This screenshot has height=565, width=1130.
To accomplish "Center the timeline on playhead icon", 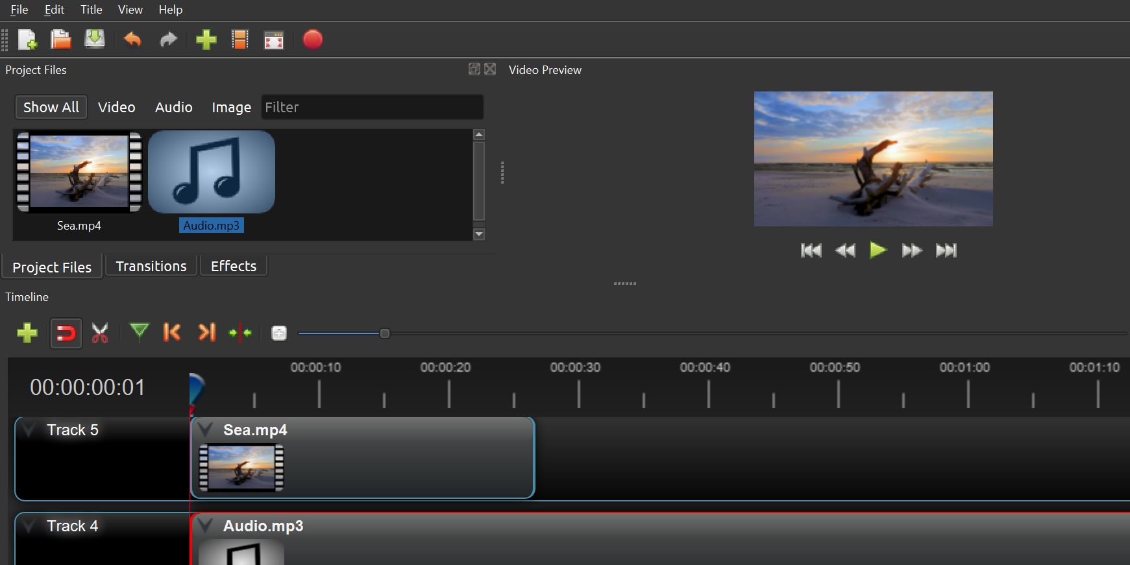I will [x=240, y=333].
